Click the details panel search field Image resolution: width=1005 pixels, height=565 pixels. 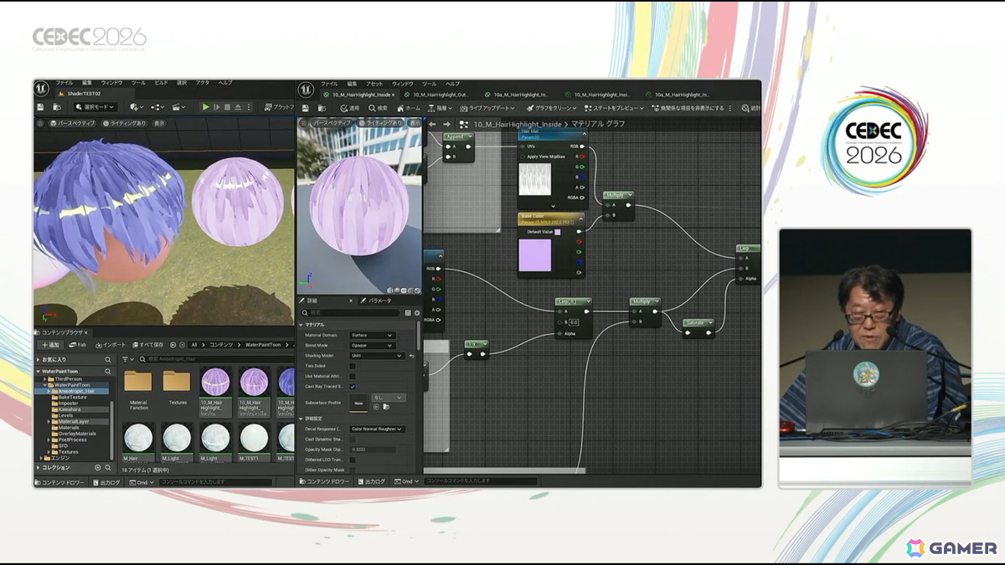pos(350,312)
